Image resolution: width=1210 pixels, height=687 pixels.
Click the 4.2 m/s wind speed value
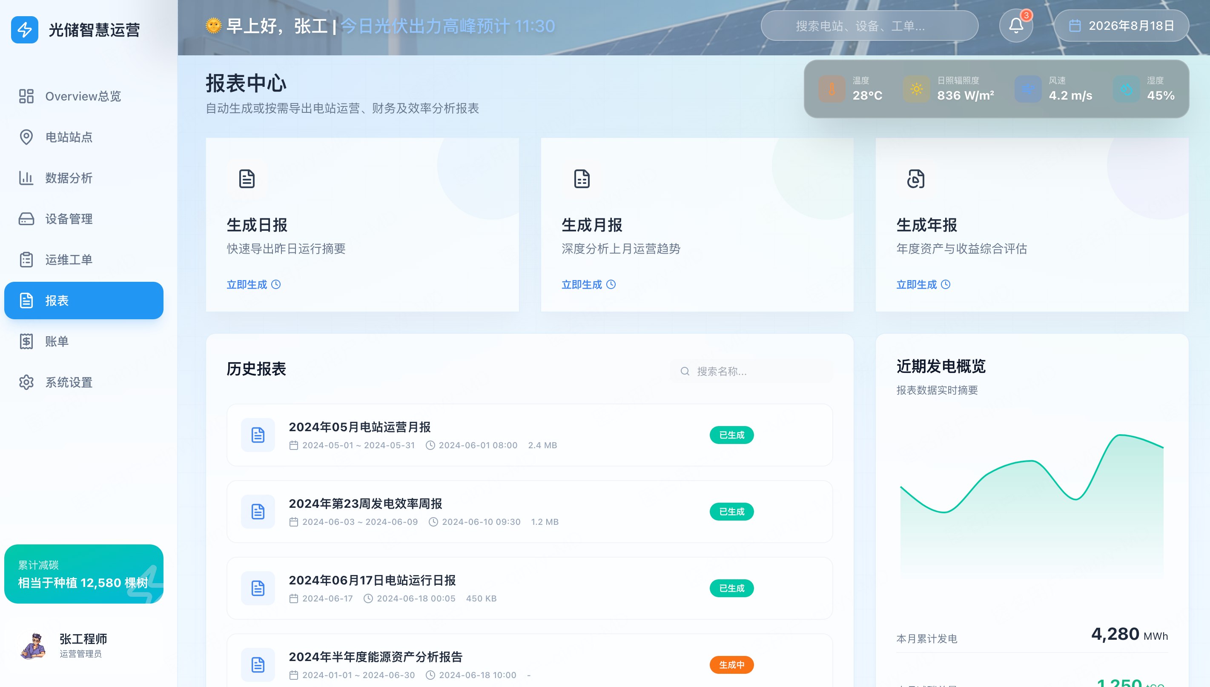[x=1070, y=95]
